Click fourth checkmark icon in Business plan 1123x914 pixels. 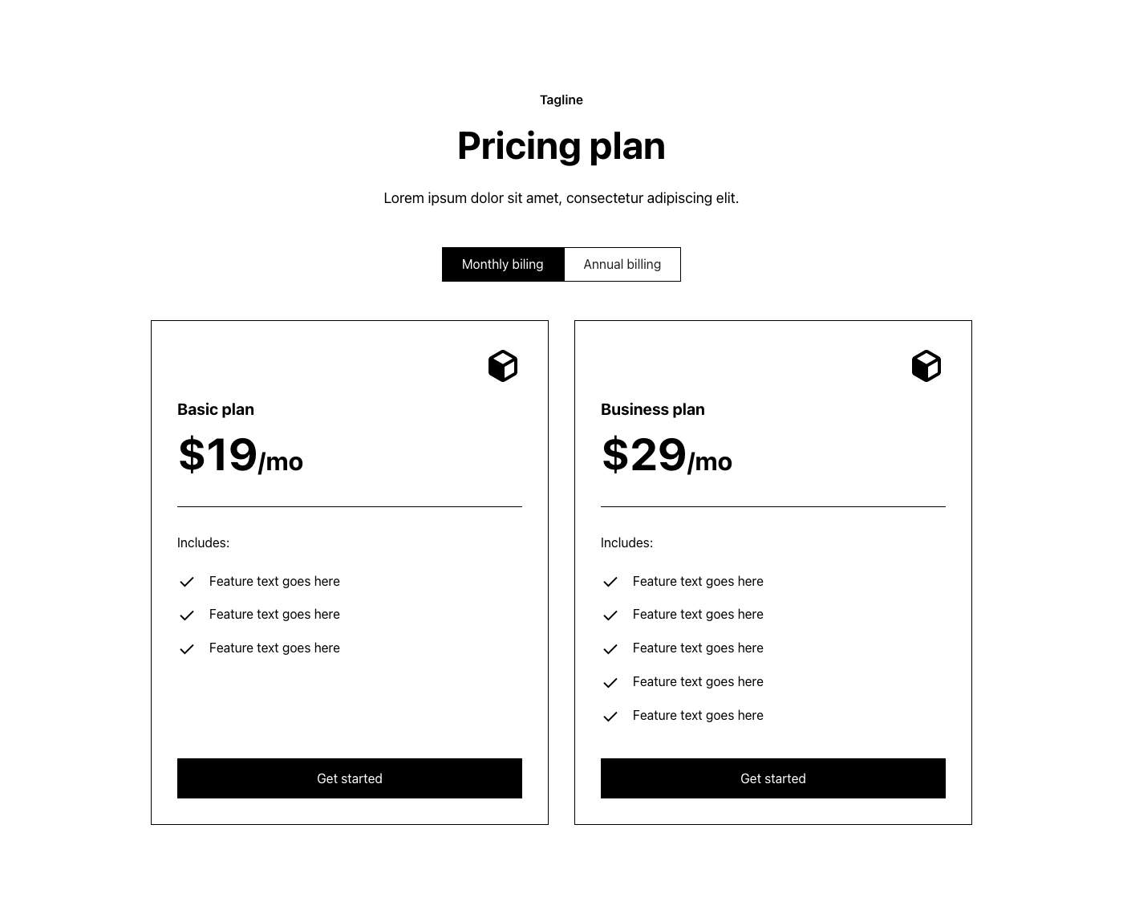[x=610, y=683]
